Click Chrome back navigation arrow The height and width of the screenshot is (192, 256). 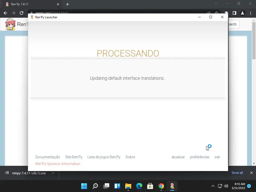point(5,13)
